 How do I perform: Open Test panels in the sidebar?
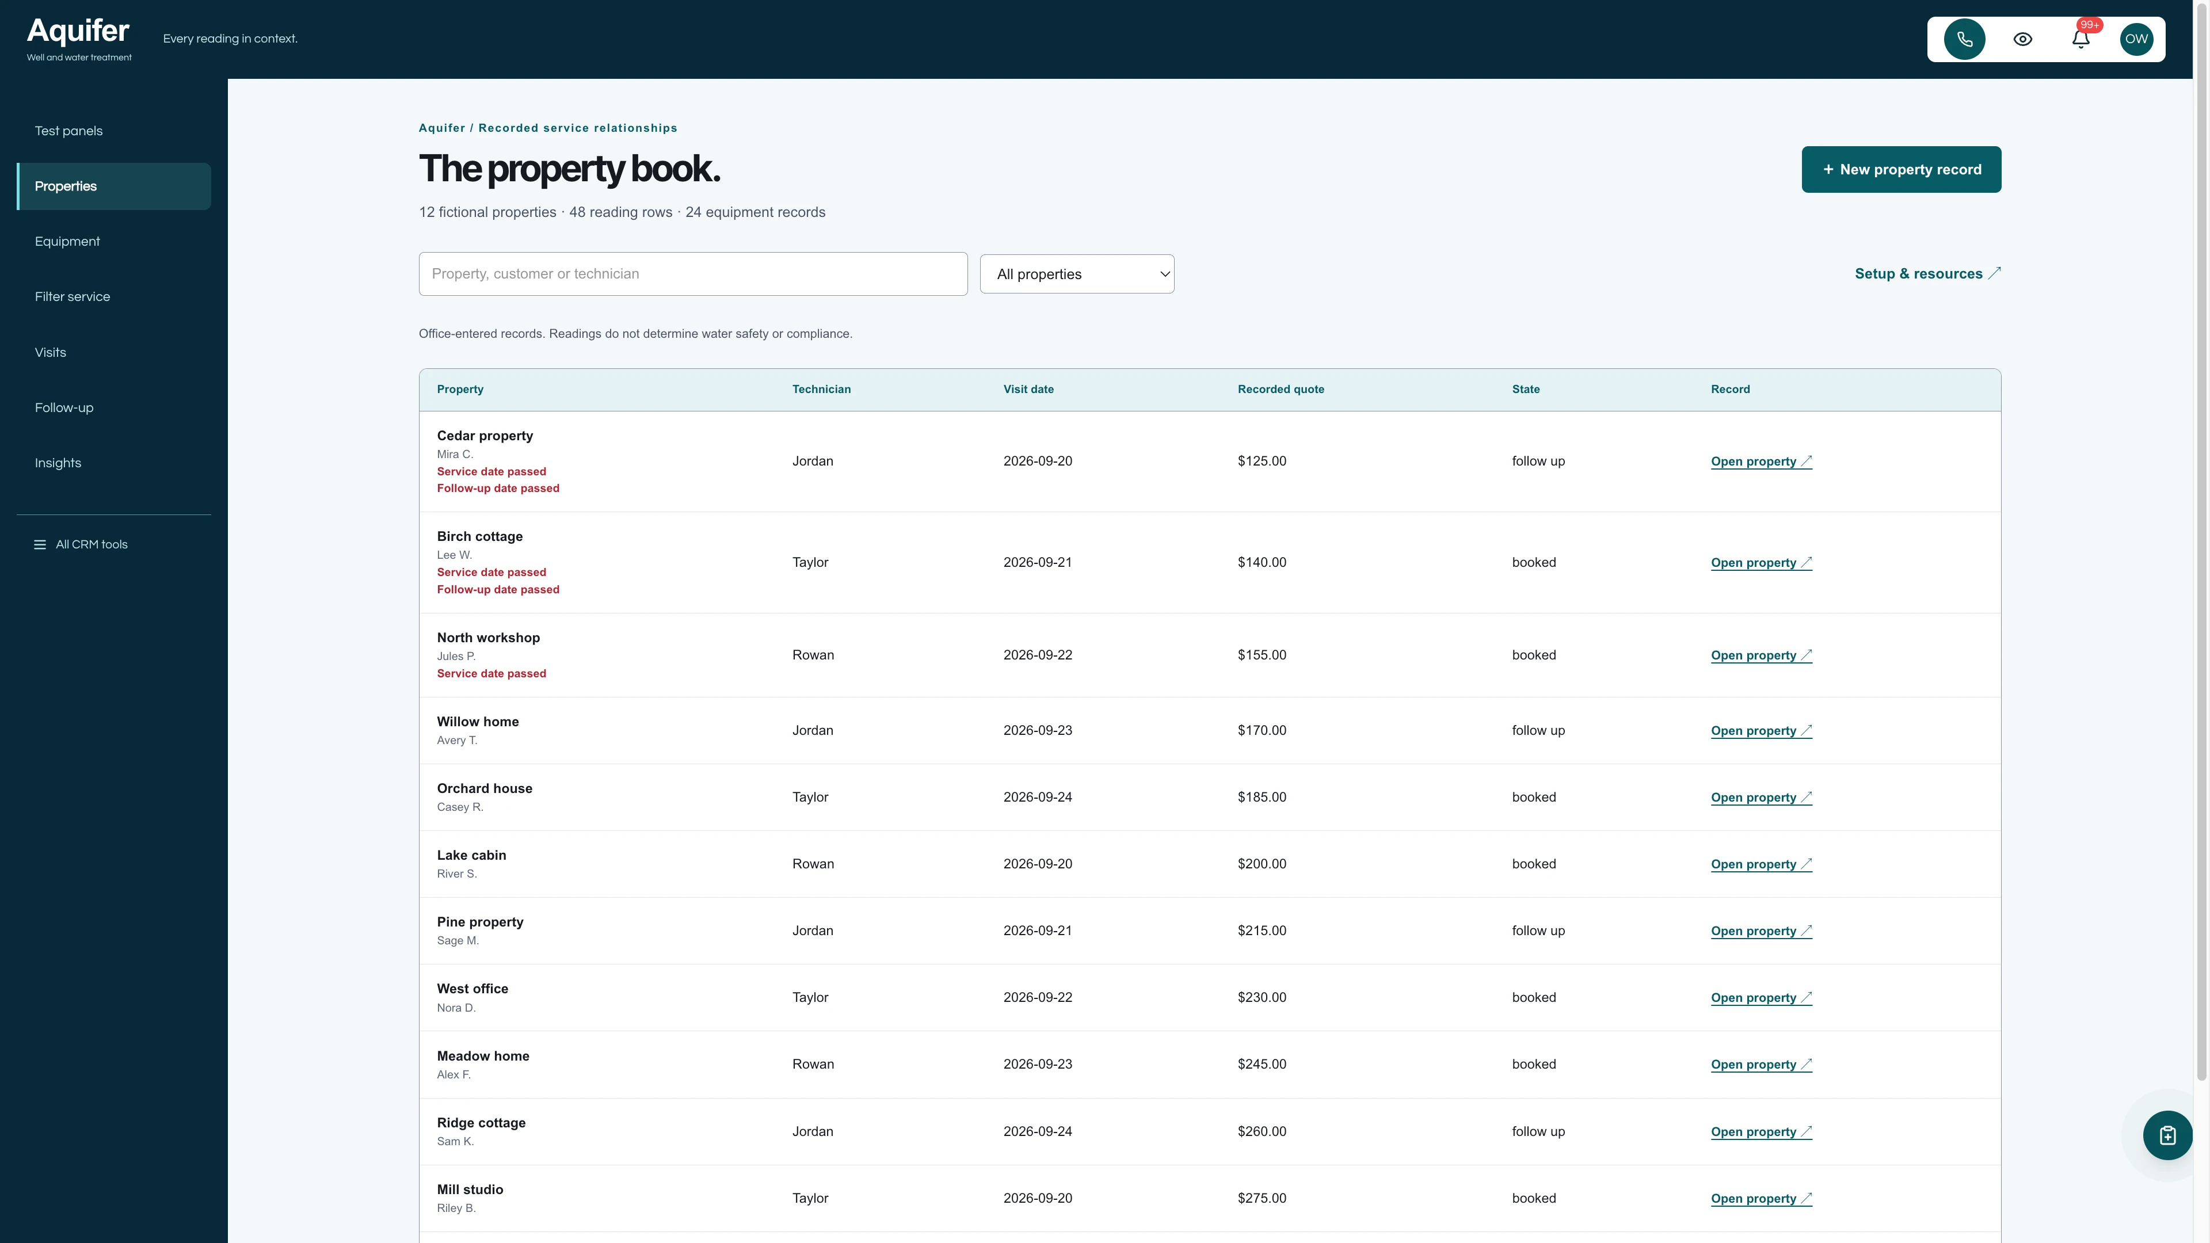(114, 131)
